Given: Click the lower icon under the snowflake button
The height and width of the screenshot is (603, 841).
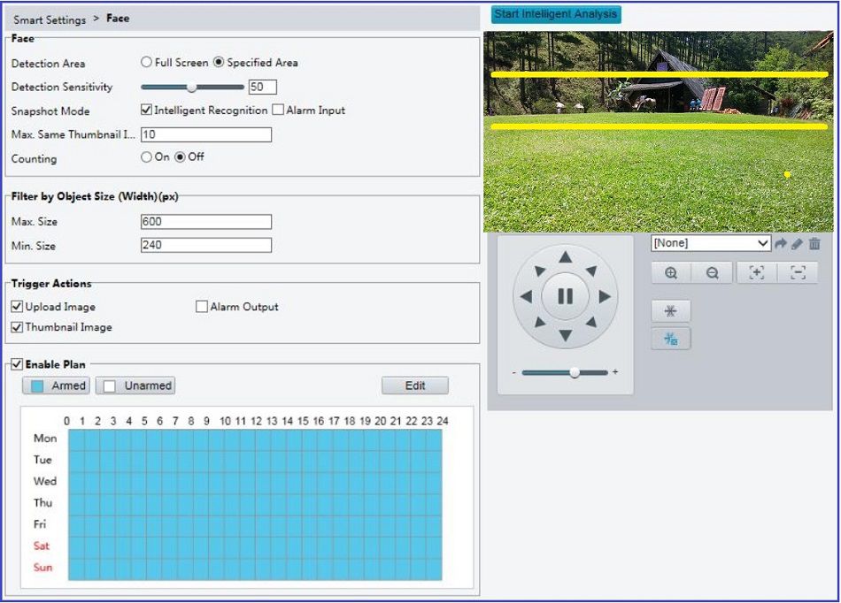Looking at the screenshot, I should pyautogui.click(x=671, y=339).
